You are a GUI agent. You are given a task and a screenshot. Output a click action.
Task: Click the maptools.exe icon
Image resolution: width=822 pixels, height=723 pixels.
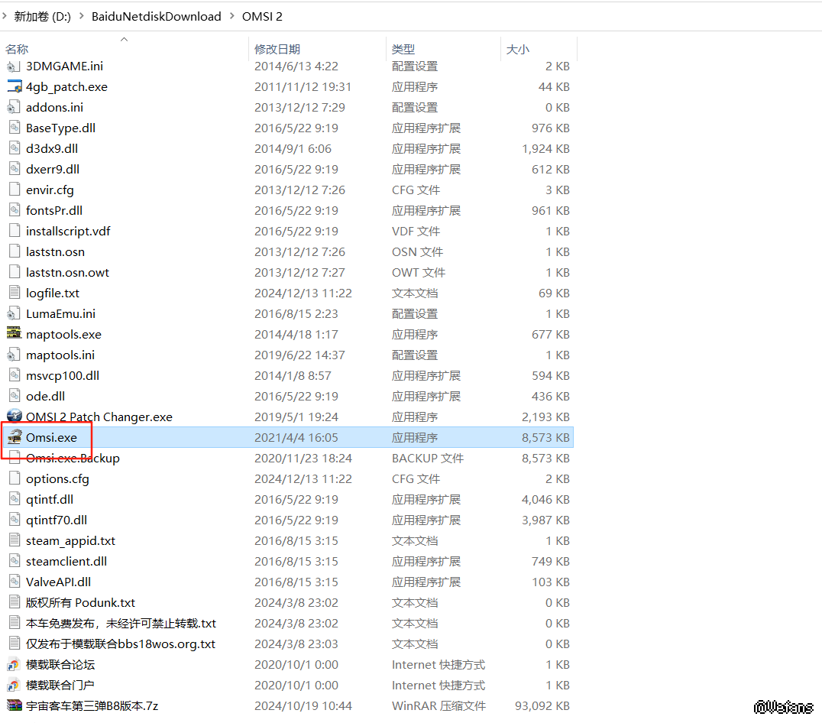(x=14, y=334)
